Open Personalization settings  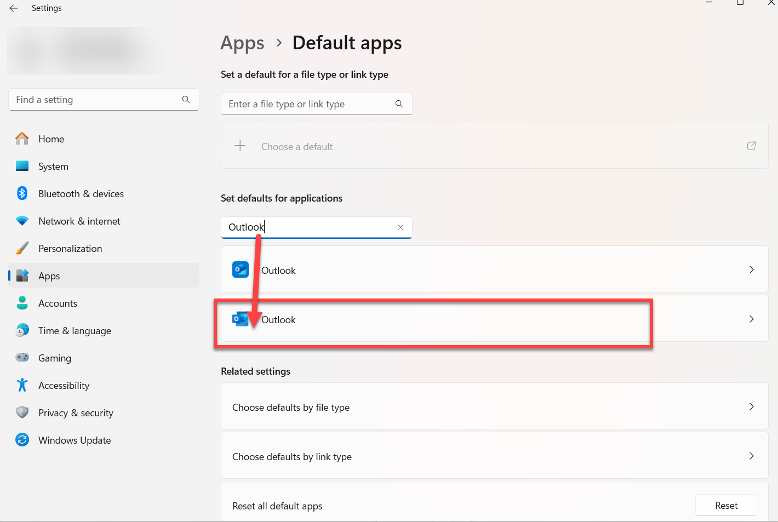pyautogui.click(x=104, y=248)
